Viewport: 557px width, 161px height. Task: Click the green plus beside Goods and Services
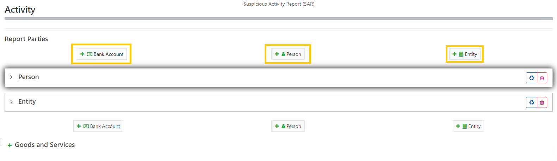(x=10, y=145)
